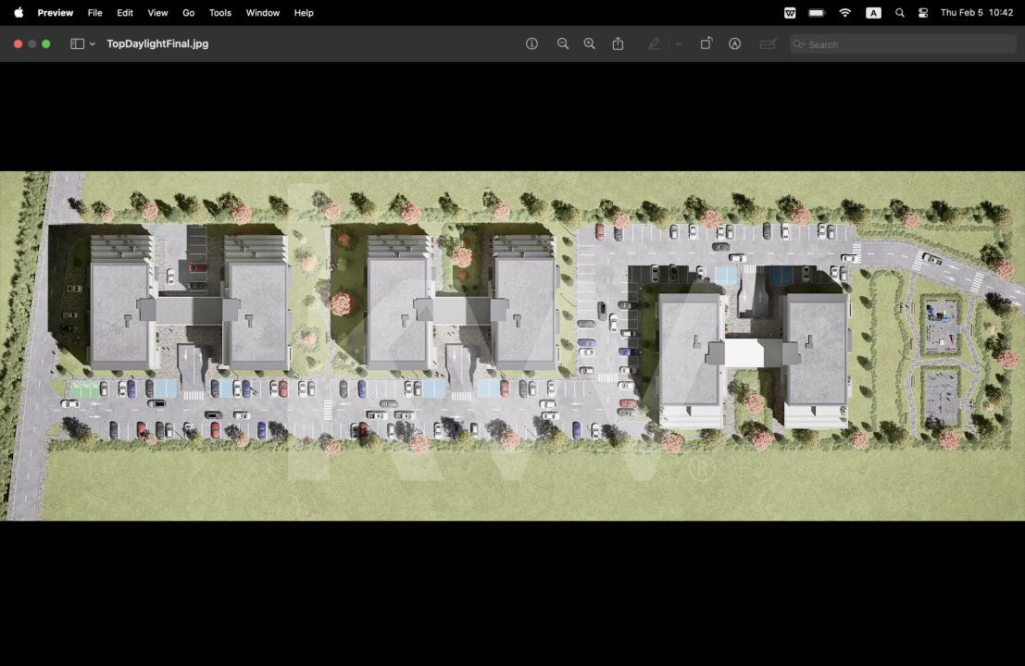
Task: Click the date and time display
Action: 976,13
